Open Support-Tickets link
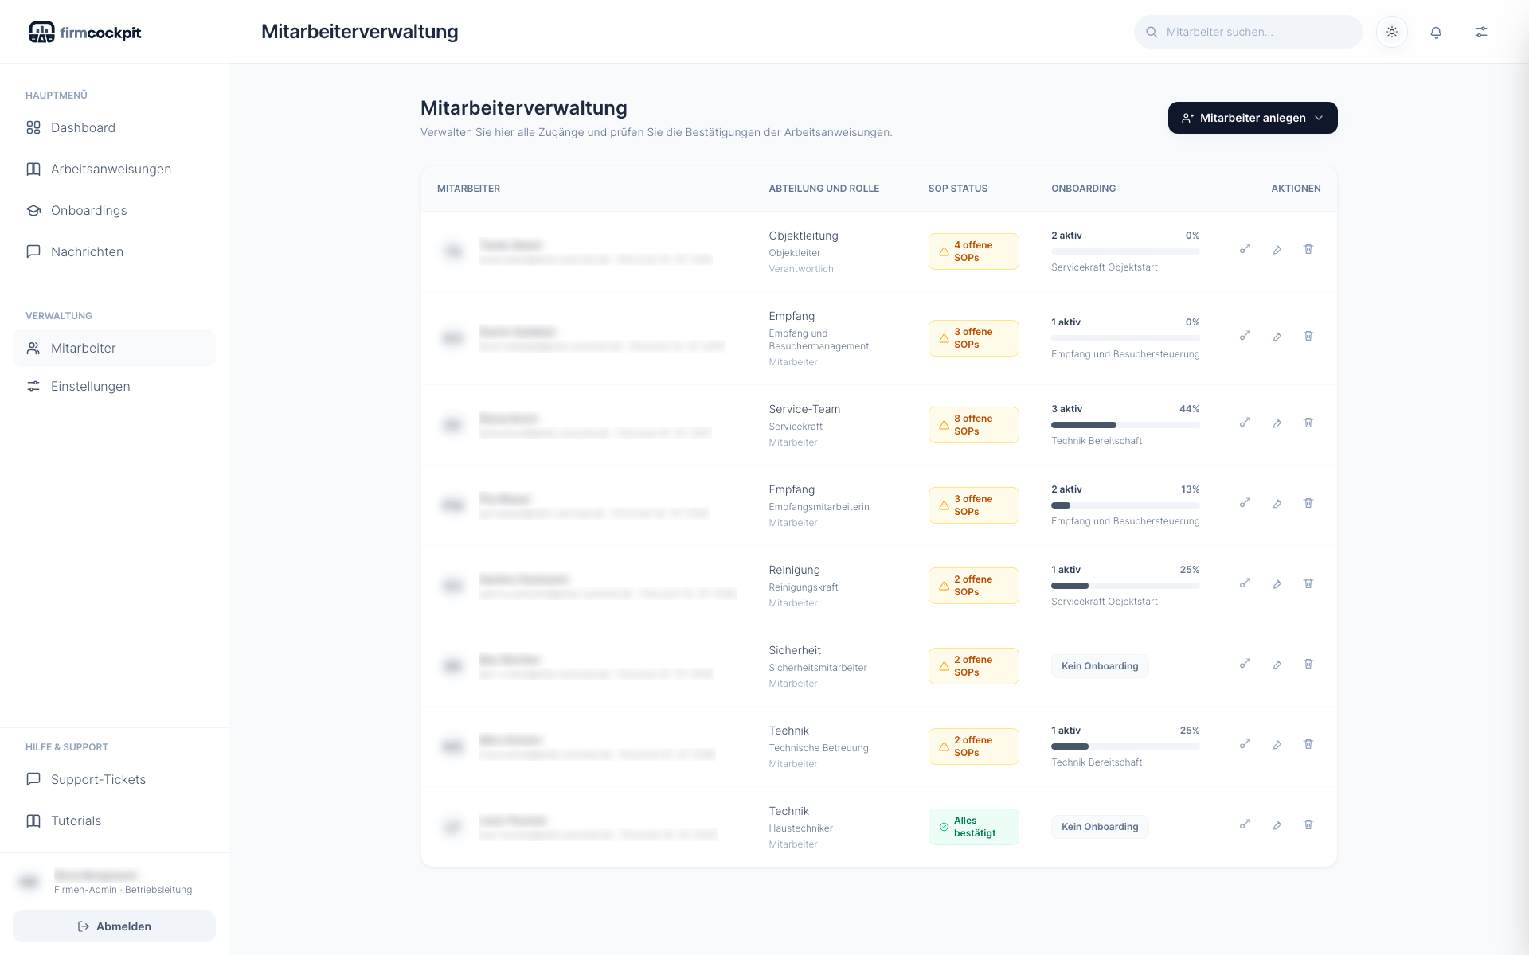The width and height of the screenshot is (1529, 955). [x=98, y=779]
